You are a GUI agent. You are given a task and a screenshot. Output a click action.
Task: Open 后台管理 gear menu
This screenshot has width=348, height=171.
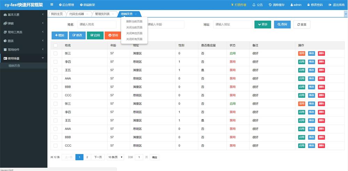(x=61, y=5)
